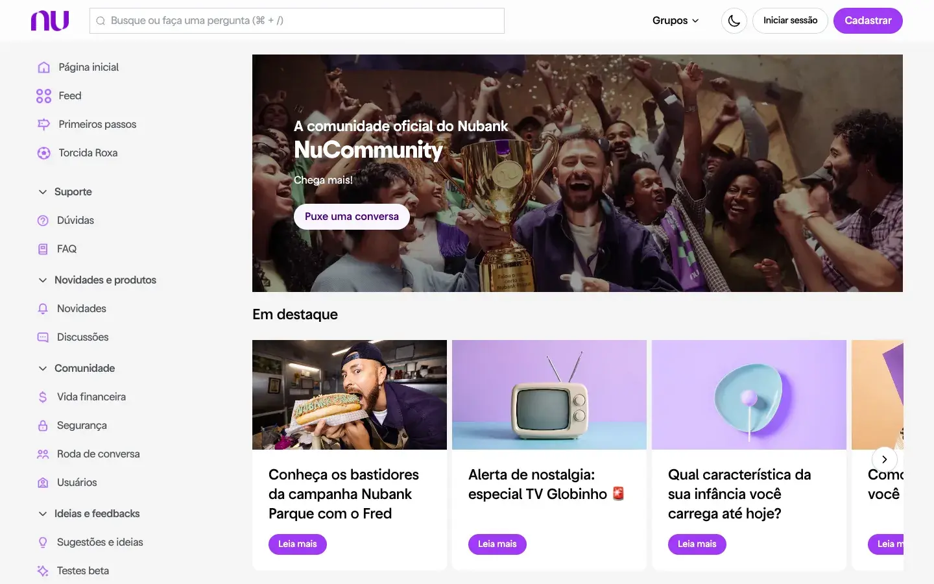Collapse the Novidades e produtos section

[x=43, y=280]
